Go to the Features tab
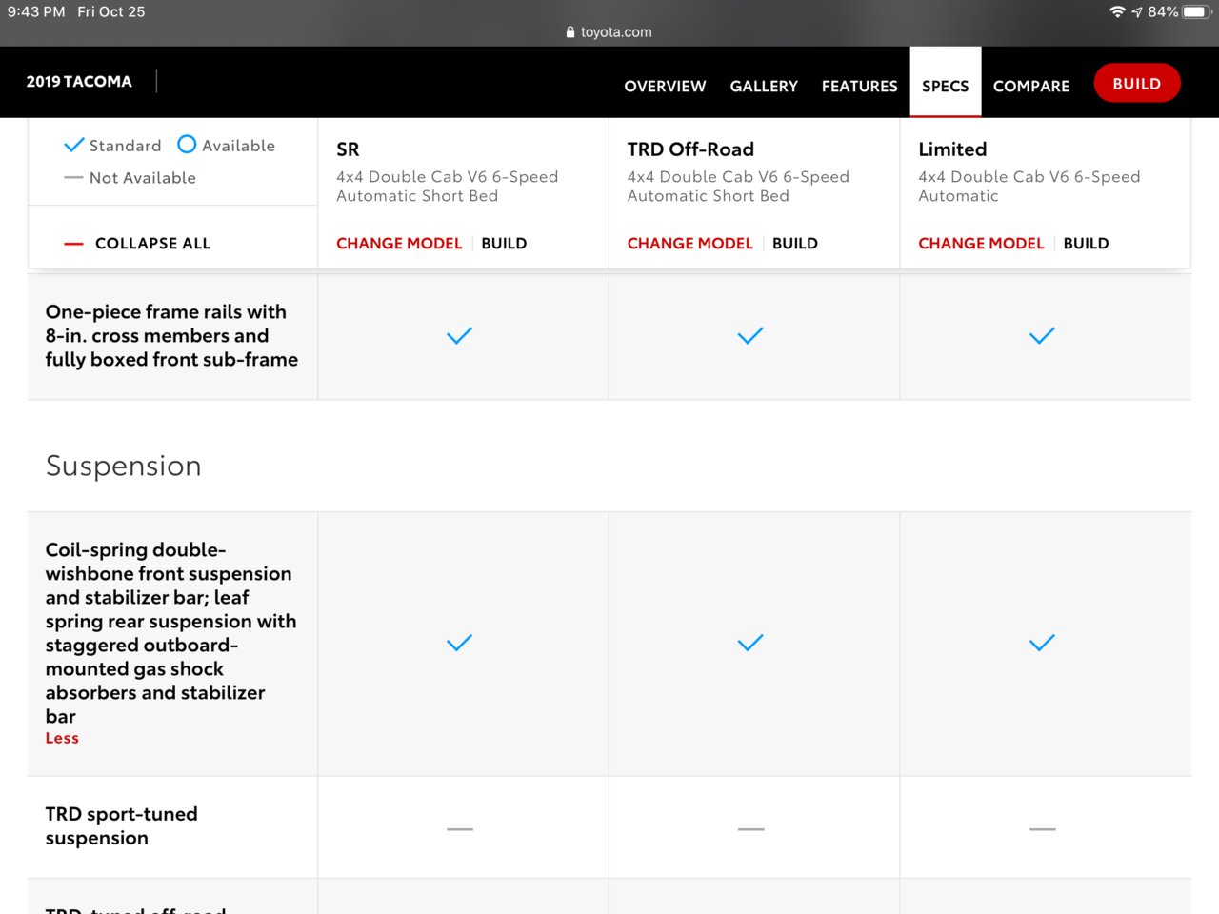The width and height of the screenshot is (1219, 914). click(859, 86)
